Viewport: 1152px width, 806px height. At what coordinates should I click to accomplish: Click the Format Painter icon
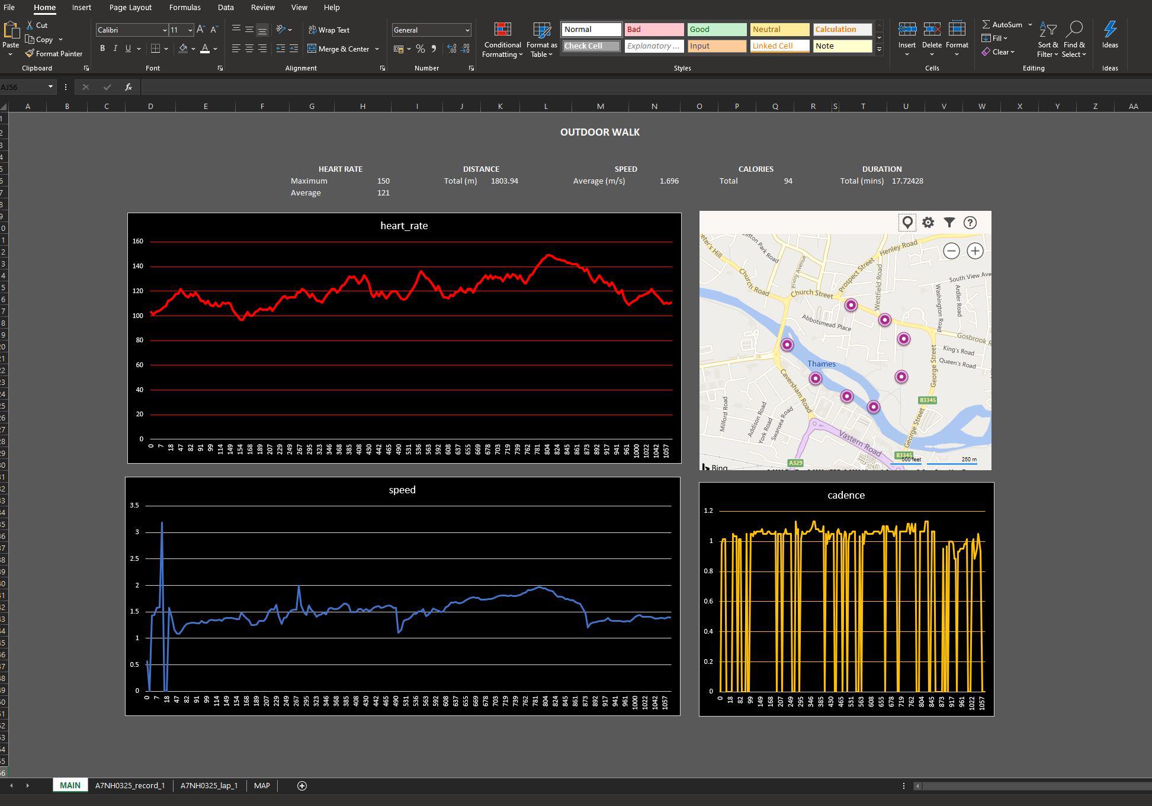(30, 53)
